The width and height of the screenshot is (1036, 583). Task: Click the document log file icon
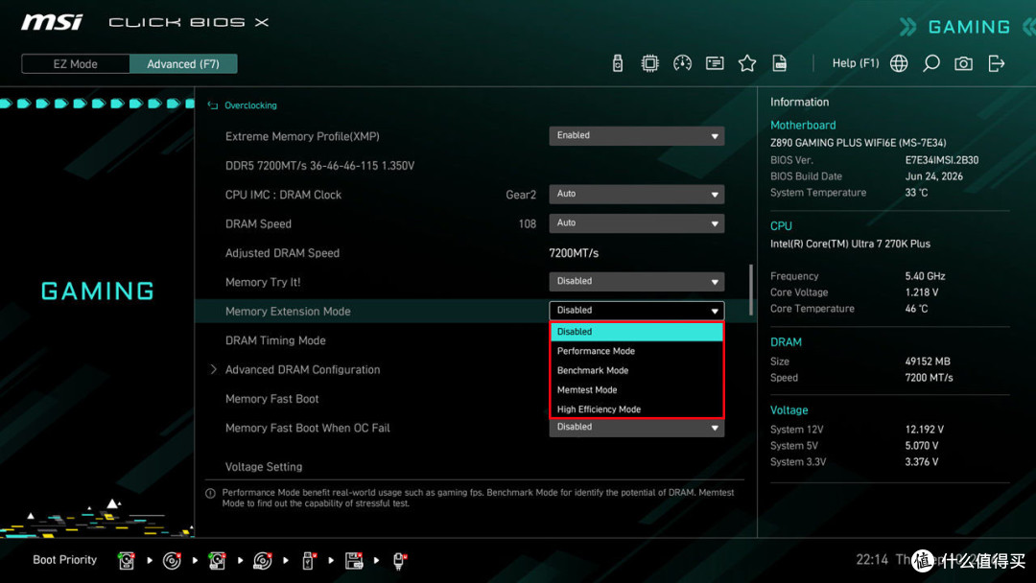tap(780, 63)
